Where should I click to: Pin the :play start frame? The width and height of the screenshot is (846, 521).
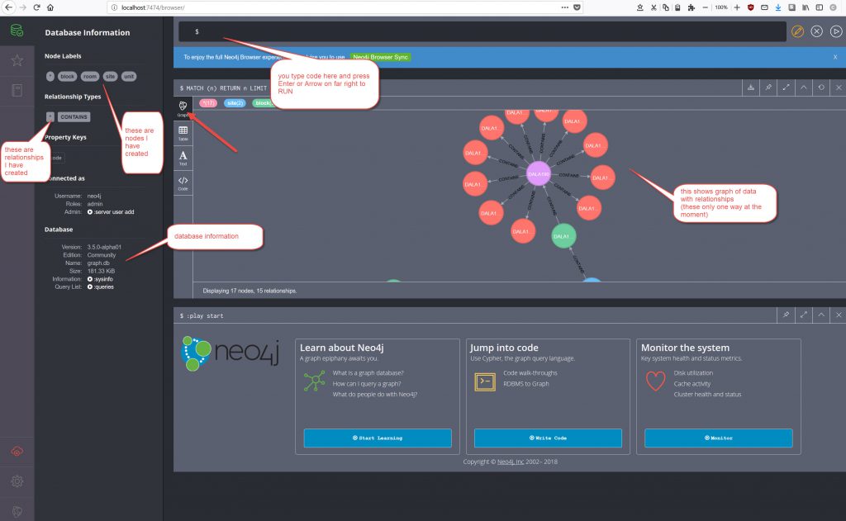tap(786, 315)
